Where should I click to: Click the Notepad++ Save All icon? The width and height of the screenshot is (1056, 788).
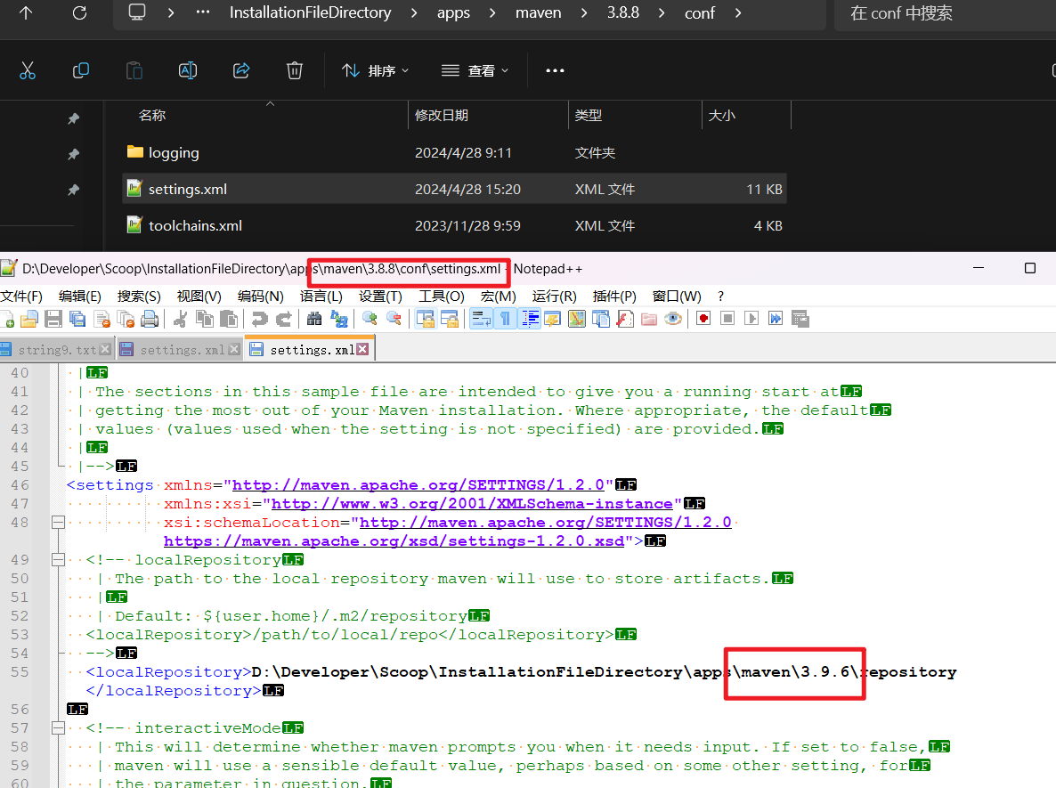77,320
